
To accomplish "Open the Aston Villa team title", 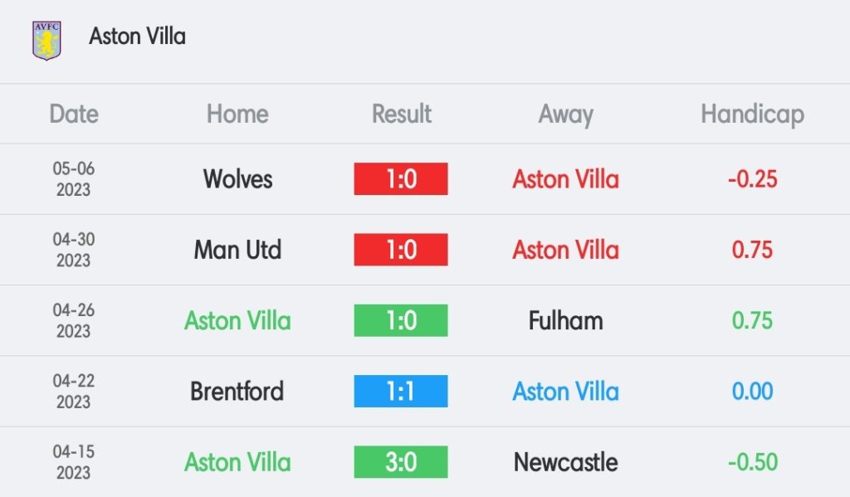I will [137, 37].
